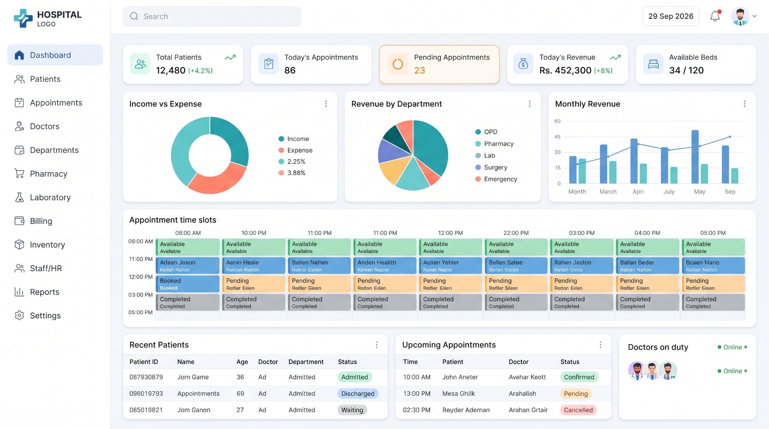The height and width of the screenshot is (429, 769).
Task: Open the notifications bell
Action: (x=715, y=16)
